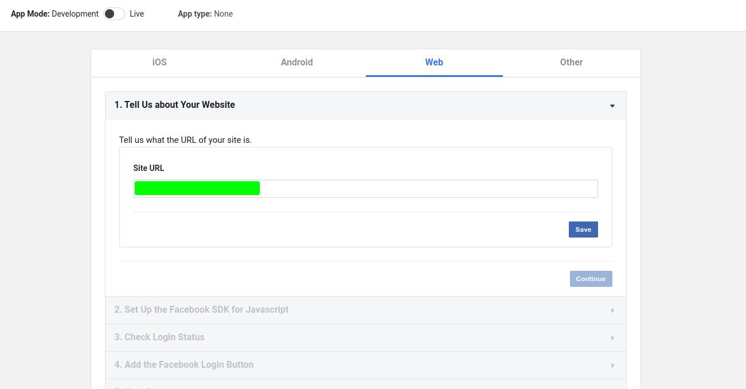Expand the Check Login Status section

point(159,337)
